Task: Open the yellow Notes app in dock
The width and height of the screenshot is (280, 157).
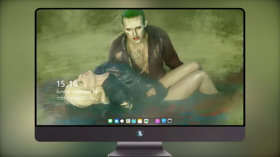Action: [x=140, y=121]
